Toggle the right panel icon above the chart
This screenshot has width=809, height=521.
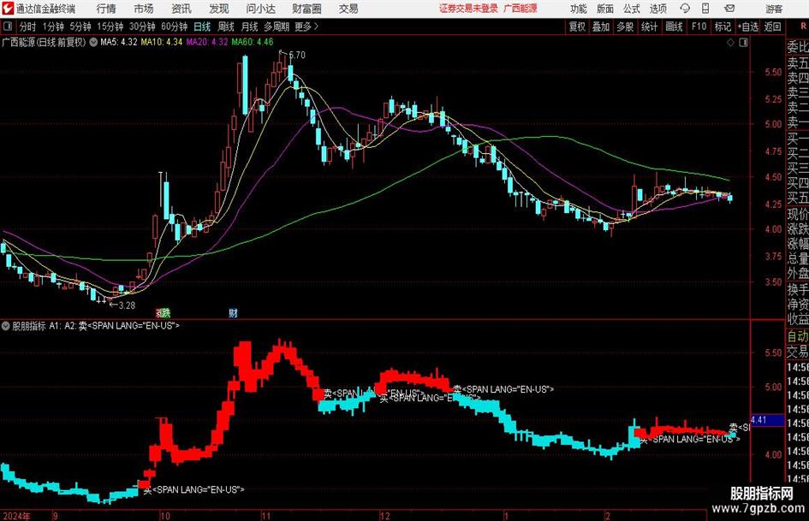743,43
